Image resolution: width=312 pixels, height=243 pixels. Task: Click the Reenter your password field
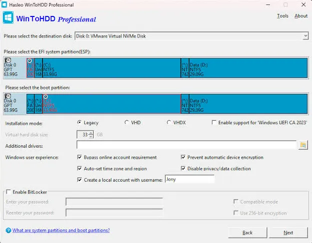pyautogui.click(x=114, y=213)
